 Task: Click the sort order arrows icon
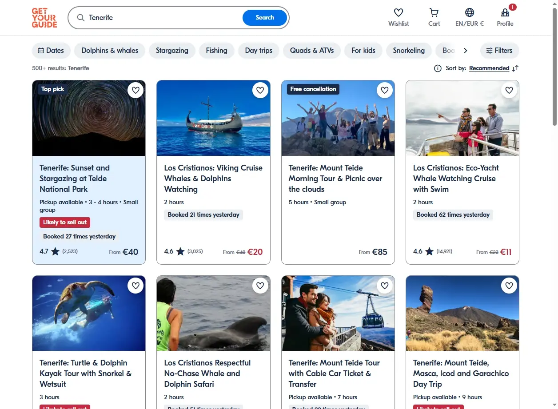[515, 68]
